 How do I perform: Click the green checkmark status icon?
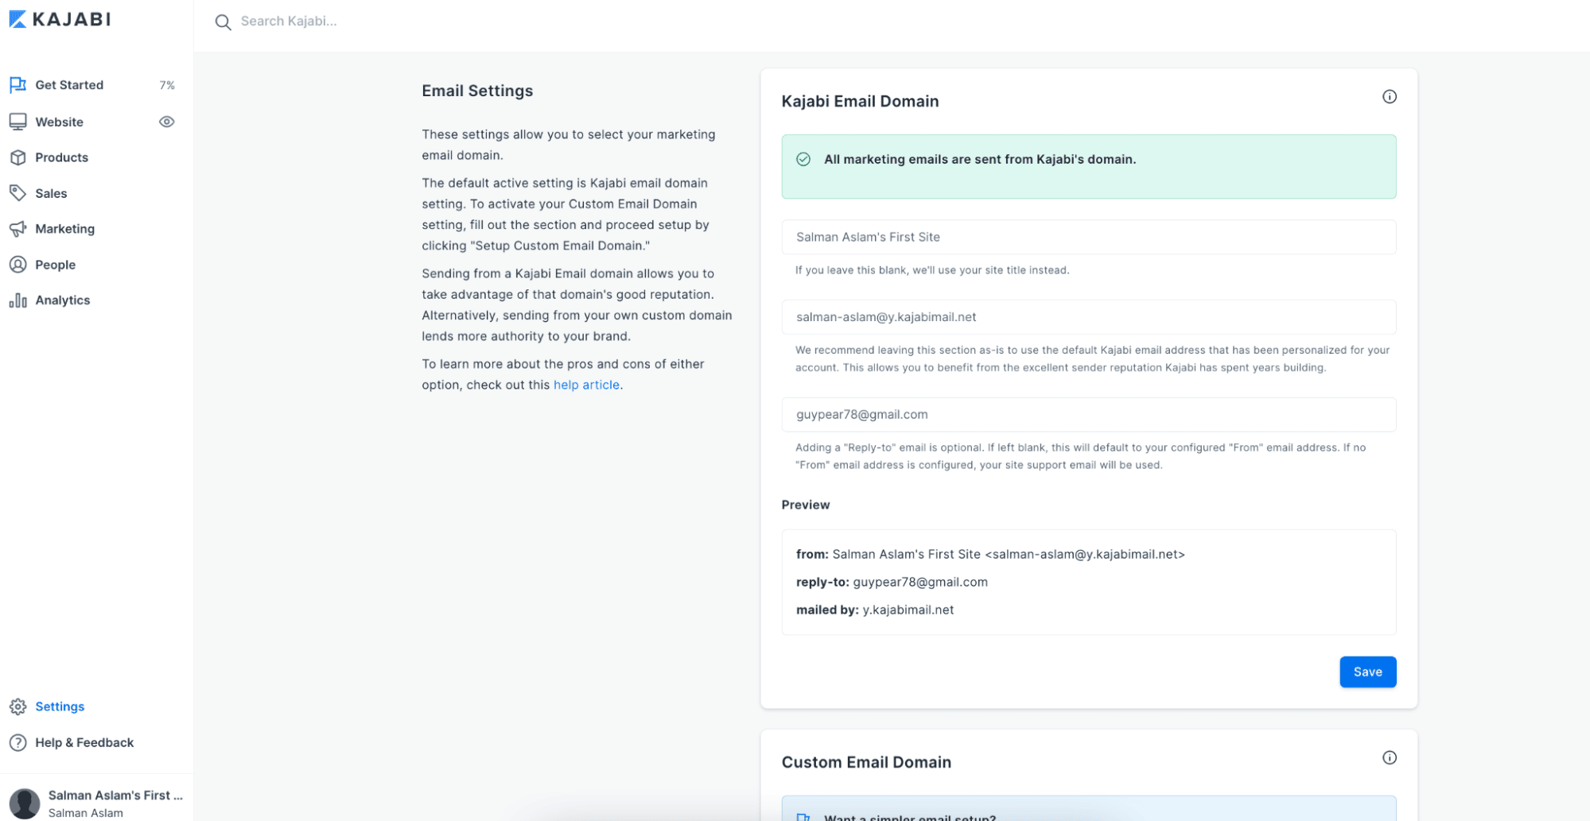[803, 159]
